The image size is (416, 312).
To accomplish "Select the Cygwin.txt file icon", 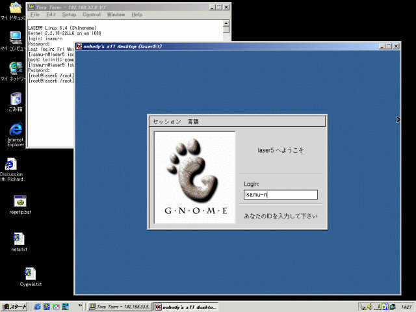I will pos(30,273).
